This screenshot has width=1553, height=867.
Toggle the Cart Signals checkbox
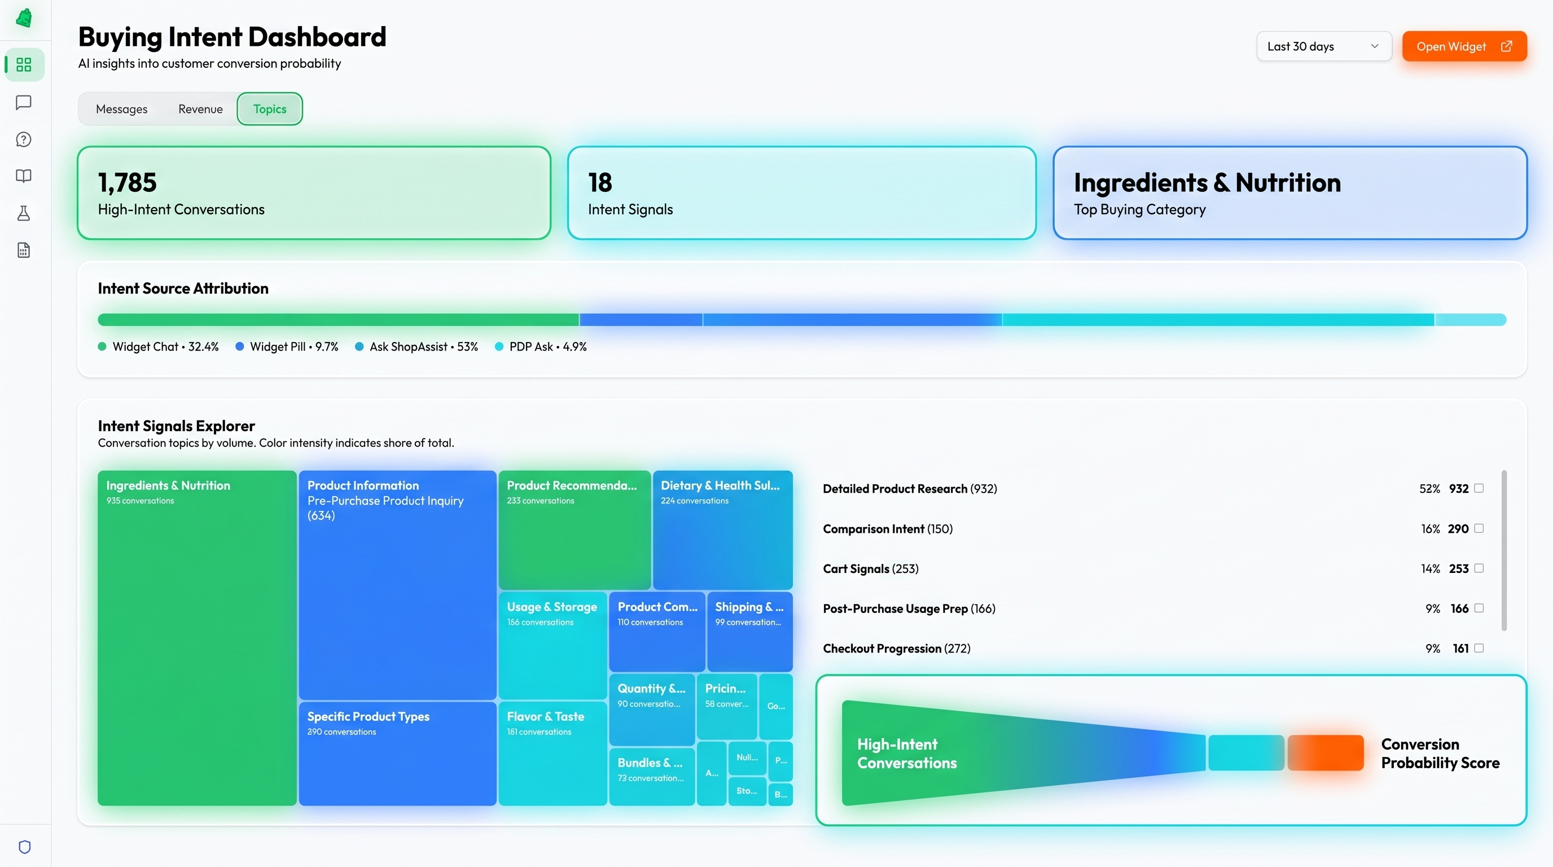pos(1479,568)
